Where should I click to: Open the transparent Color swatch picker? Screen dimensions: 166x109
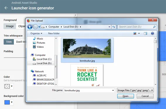(8, 86)
